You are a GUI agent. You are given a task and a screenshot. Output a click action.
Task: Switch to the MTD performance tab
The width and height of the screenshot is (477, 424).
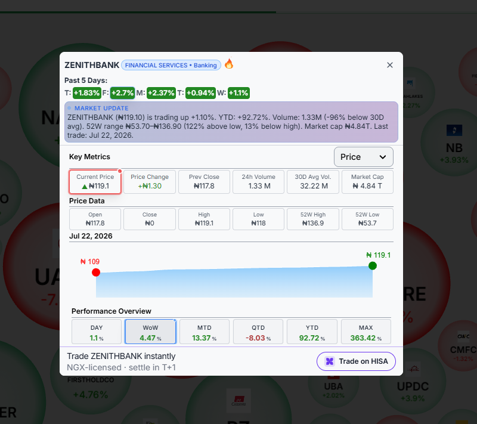[205, 332]
